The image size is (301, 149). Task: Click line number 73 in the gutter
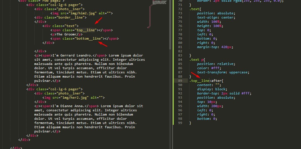180,13
